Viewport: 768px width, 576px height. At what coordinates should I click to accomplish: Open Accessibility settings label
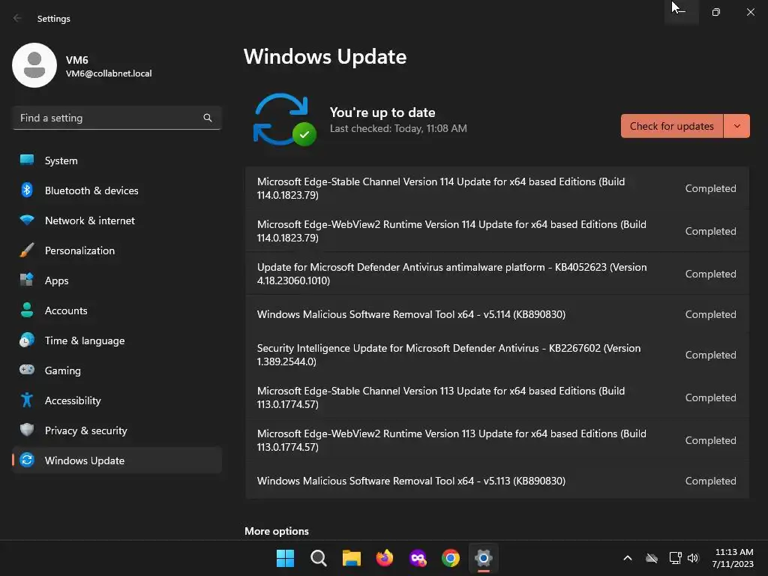pyautogui.click(x=73, y=400)
